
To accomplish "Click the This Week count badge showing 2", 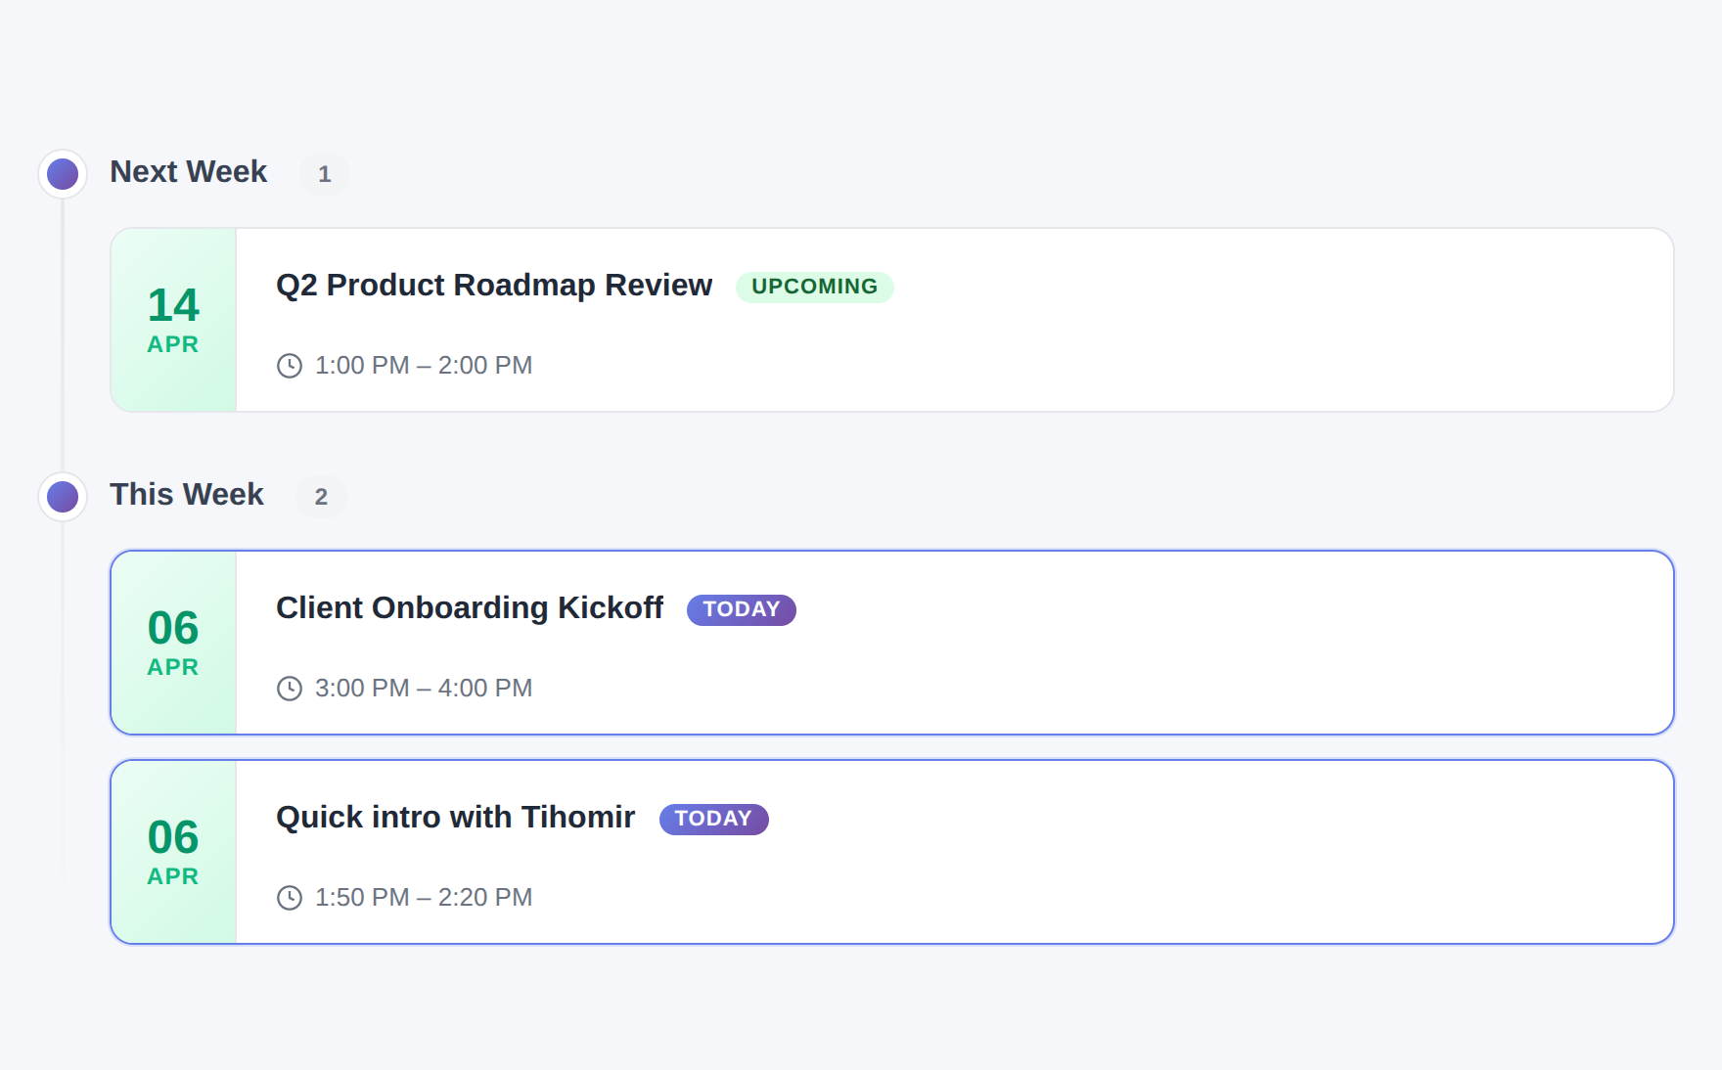I will pos(321,497).
